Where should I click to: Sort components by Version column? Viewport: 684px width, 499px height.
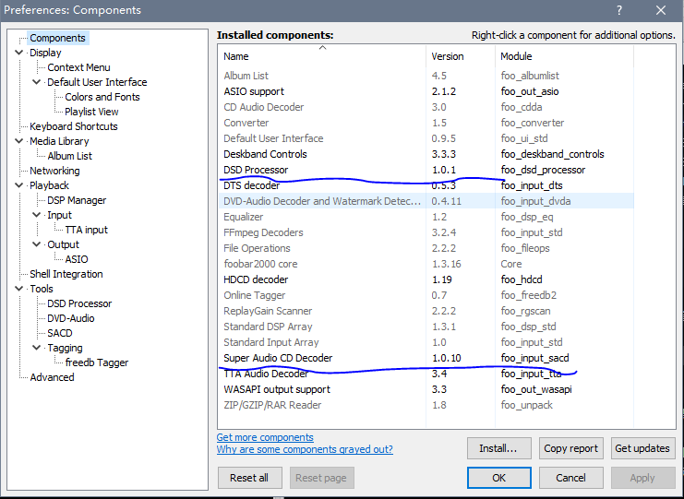point(448,56)
